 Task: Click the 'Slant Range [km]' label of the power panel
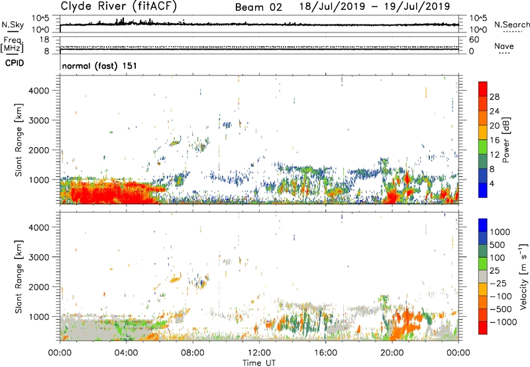pos(19,140)
